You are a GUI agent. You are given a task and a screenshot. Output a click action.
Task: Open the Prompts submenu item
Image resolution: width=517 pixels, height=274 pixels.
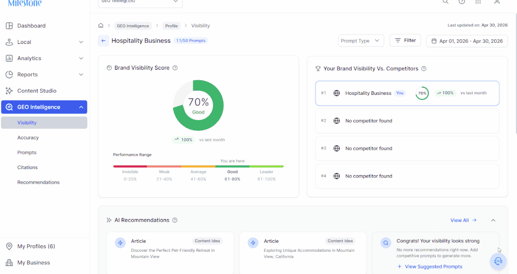tap(27, 152)
